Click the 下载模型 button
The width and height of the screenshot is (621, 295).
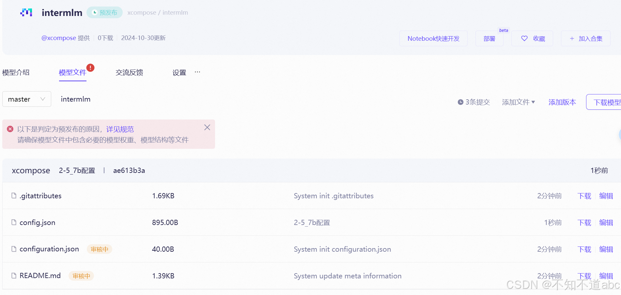click(x=604, y=102)
